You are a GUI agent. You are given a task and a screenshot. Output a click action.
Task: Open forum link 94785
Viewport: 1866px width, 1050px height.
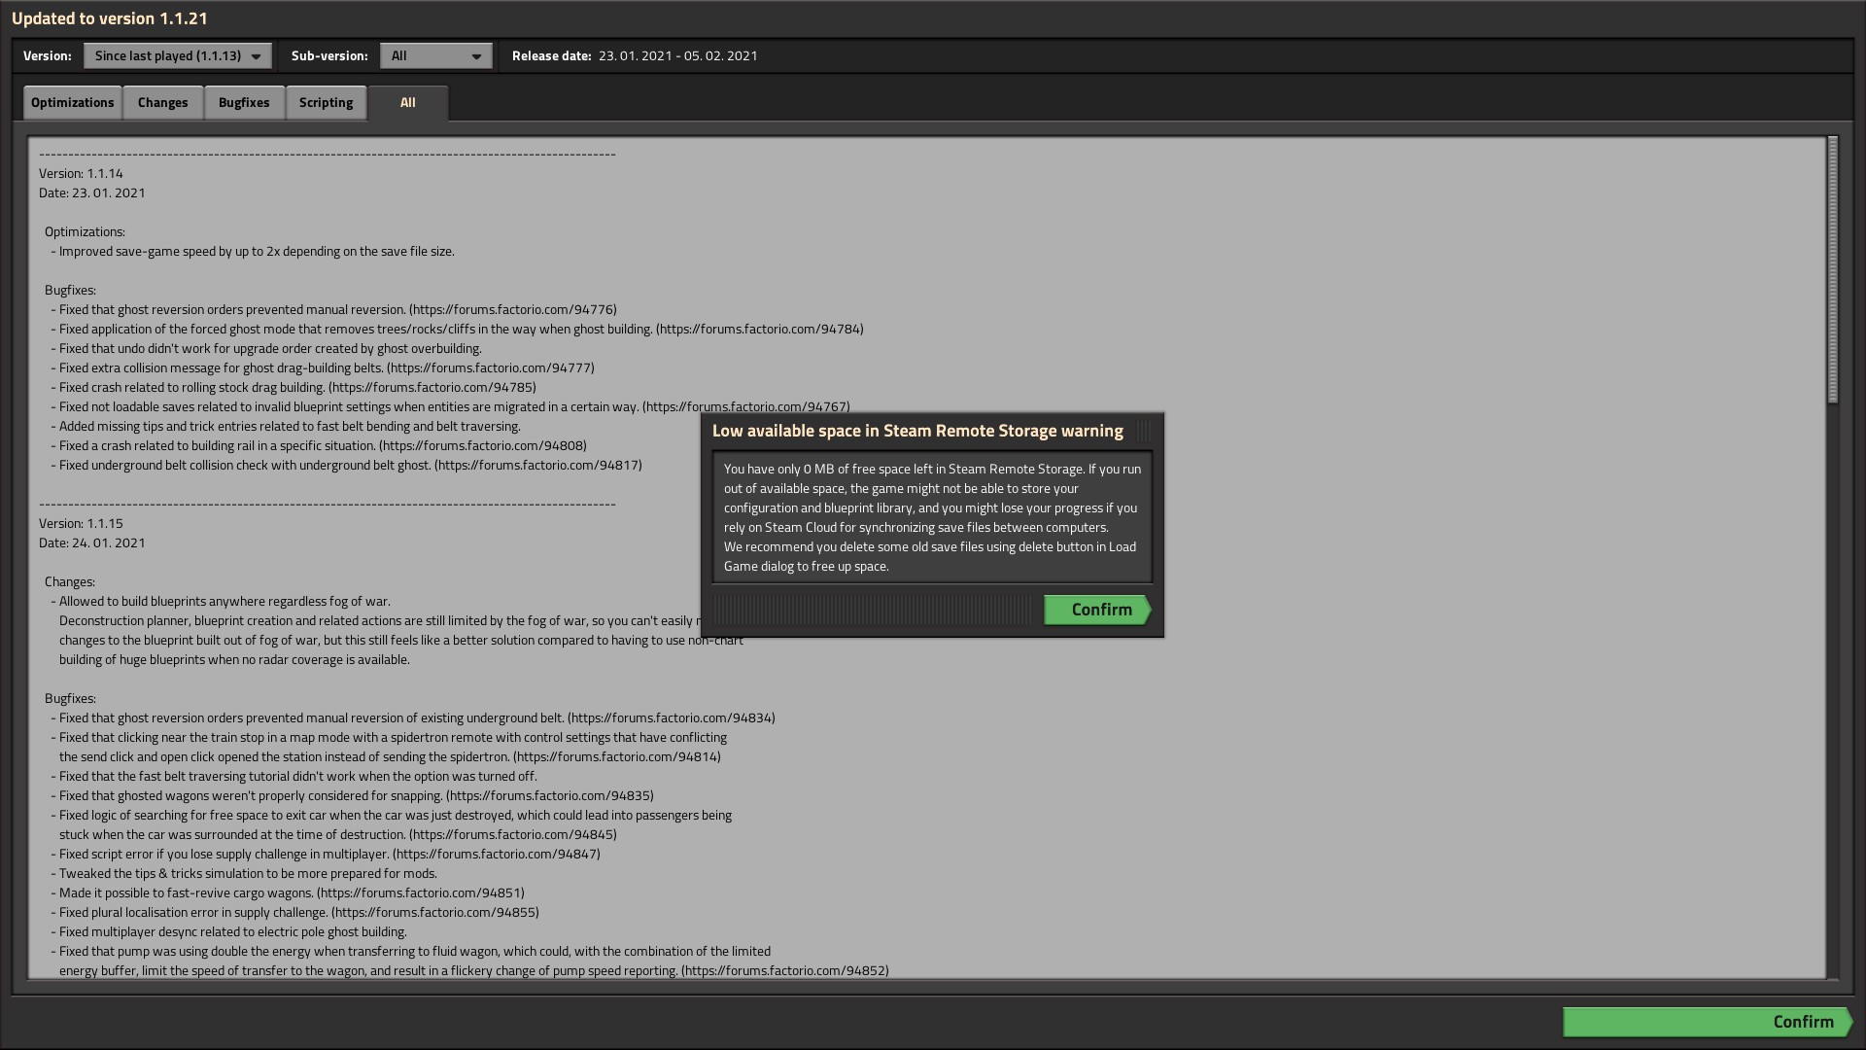(432, 387)
